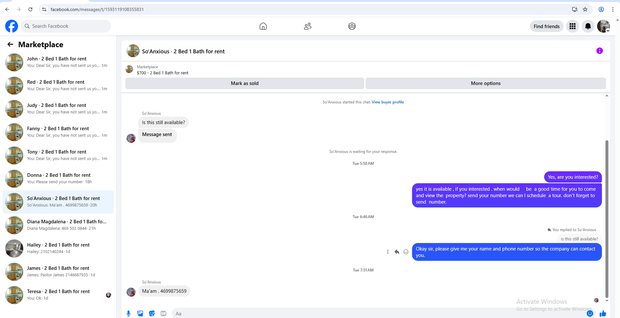Open Diana Magdalena conversation
Viewport: 620px width, 318px height.
(58, 225)
